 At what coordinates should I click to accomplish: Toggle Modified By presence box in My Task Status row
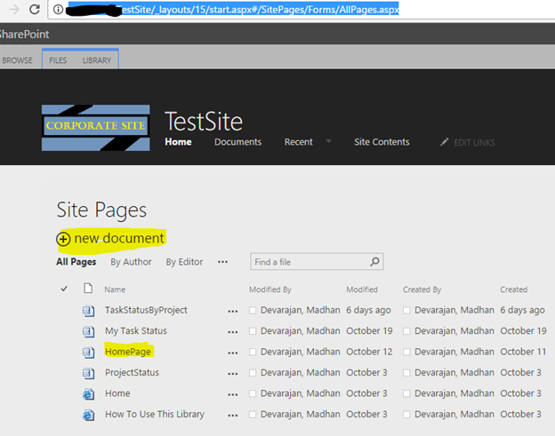(253, 331)
